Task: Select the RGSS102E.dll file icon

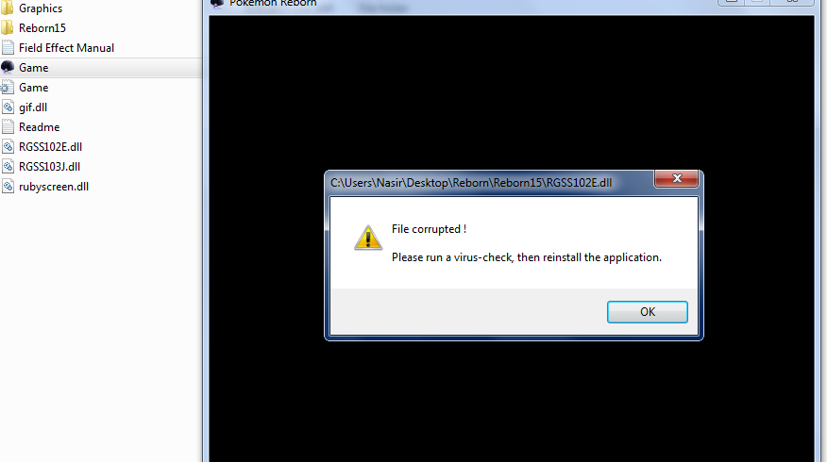Action: [x=8, y=147]
